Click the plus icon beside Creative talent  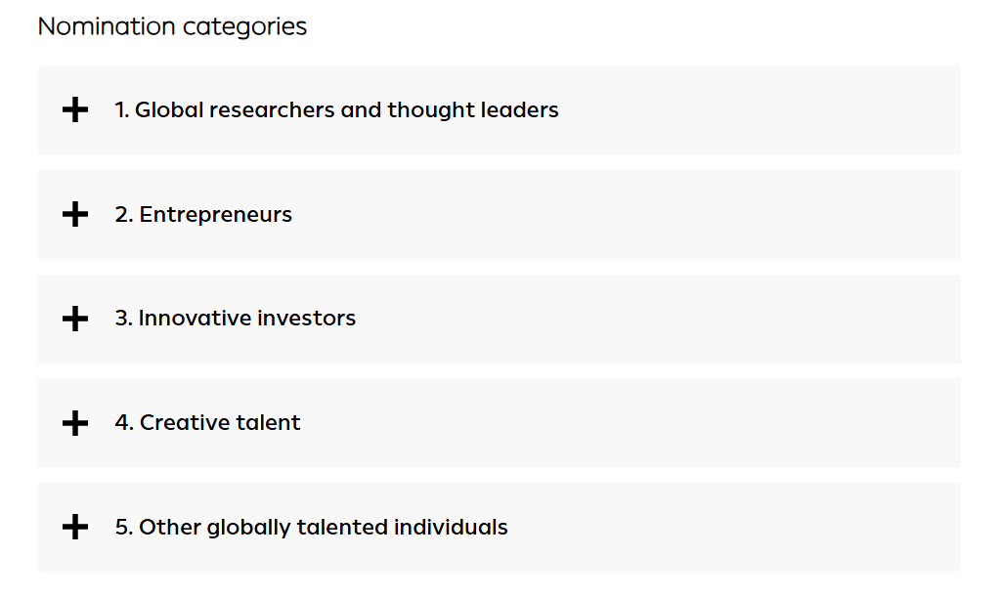click(74, 423)
